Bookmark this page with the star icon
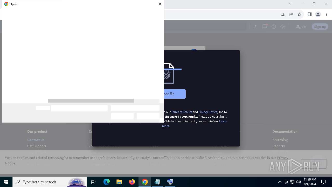The image size is (332, 187). [299, 14]
